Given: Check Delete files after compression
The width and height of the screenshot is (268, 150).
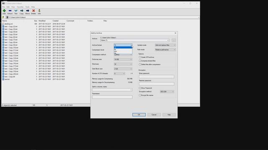Looking at the screenshot, I should [140, 65].
